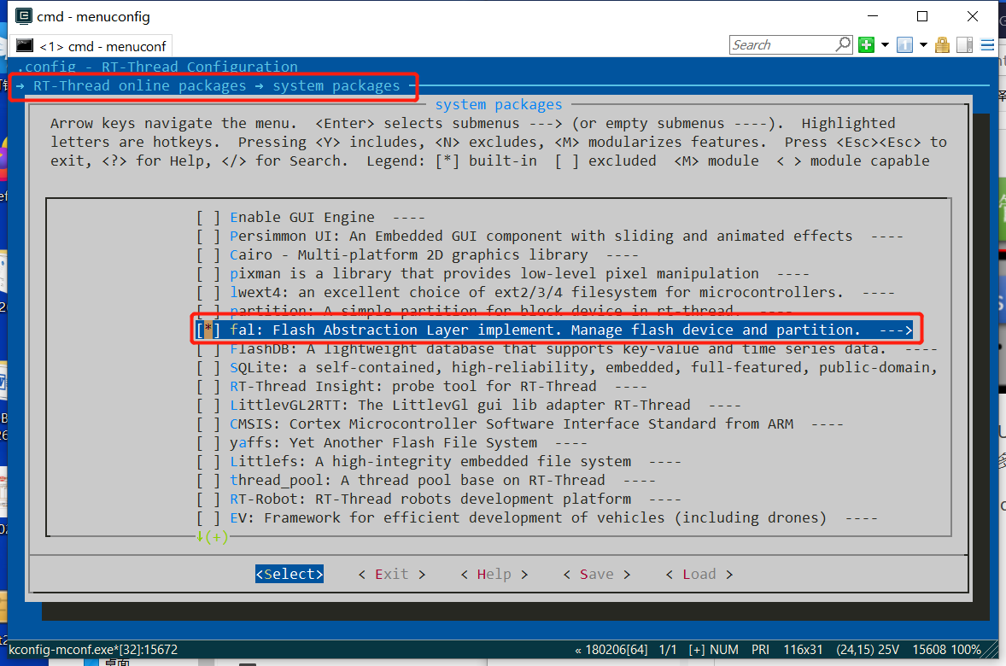
Task: Toggle the SQLite checkbox
Action: pyautogui.click(x=208, y=368)
